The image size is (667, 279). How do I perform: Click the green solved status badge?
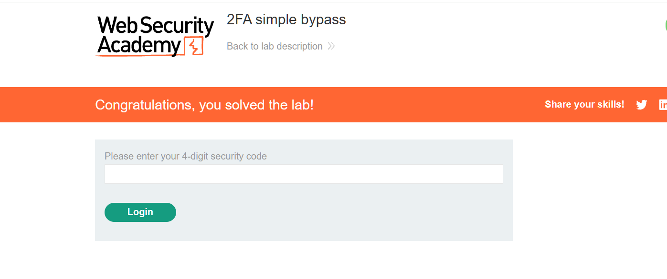(x=666, y=25)
